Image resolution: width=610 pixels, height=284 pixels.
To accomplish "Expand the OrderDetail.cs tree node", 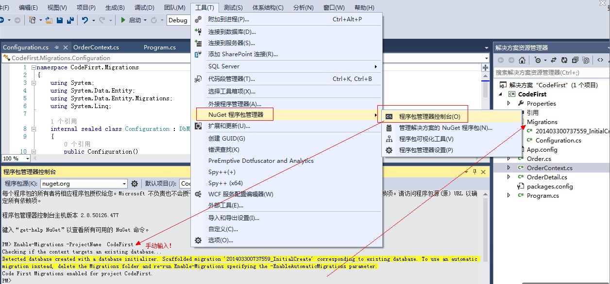I will click(x=508, y=177).
